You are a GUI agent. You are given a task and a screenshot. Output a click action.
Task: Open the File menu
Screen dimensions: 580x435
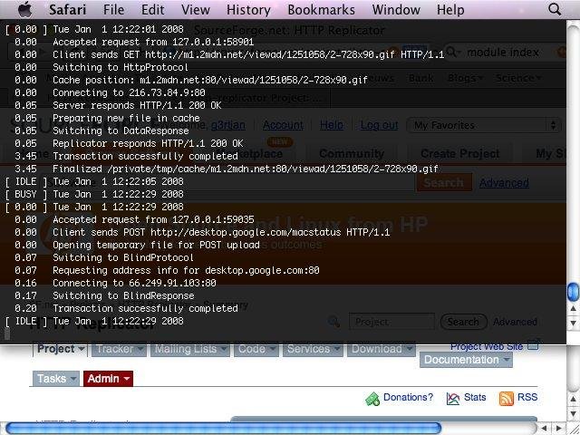(113, 10)
